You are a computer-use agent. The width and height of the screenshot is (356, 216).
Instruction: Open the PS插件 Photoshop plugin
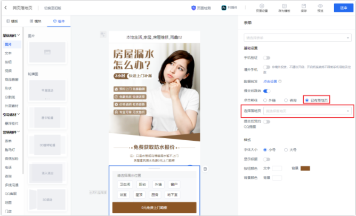click(x=229, y=7)
